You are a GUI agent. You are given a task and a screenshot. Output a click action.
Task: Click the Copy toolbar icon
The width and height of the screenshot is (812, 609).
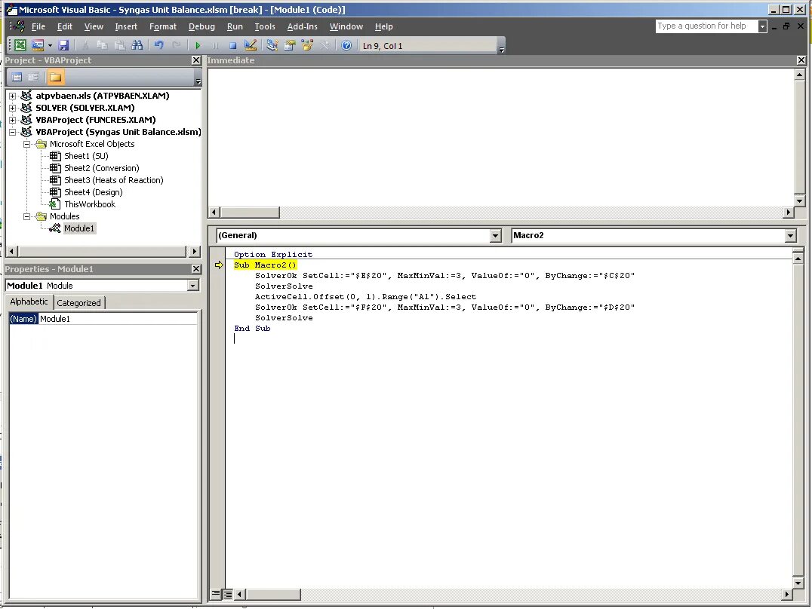pos(102,45)
